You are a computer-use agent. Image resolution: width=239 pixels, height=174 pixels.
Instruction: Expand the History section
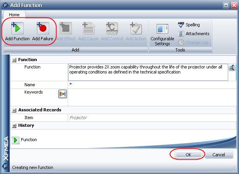(x=14, y=126)
